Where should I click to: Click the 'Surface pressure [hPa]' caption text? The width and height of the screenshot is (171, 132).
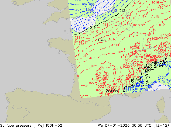click(x=22, y=126)
